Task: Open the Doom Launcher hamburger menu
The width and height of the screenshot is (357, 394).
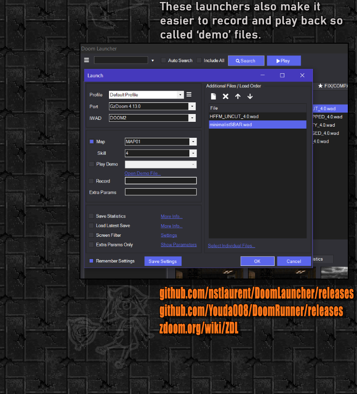Action: click(x=87, y=60)
